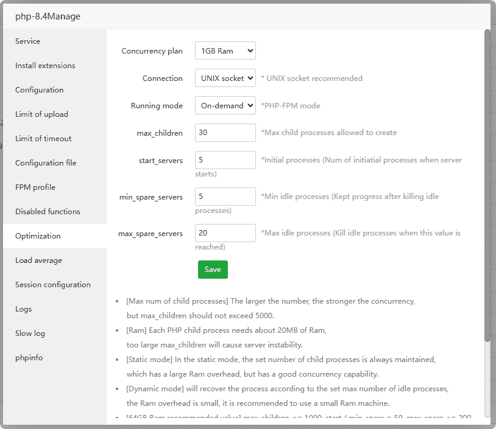View the FPM profile tab
496x429 pixels.
tap(35, 187)
